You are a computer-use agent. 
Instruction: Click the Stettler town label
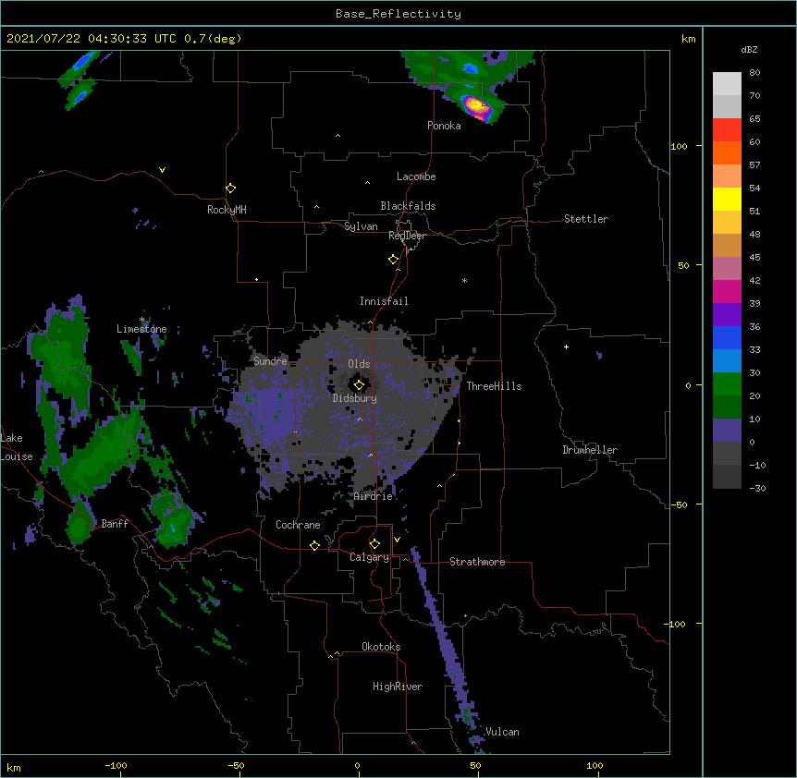click(586, 219)
